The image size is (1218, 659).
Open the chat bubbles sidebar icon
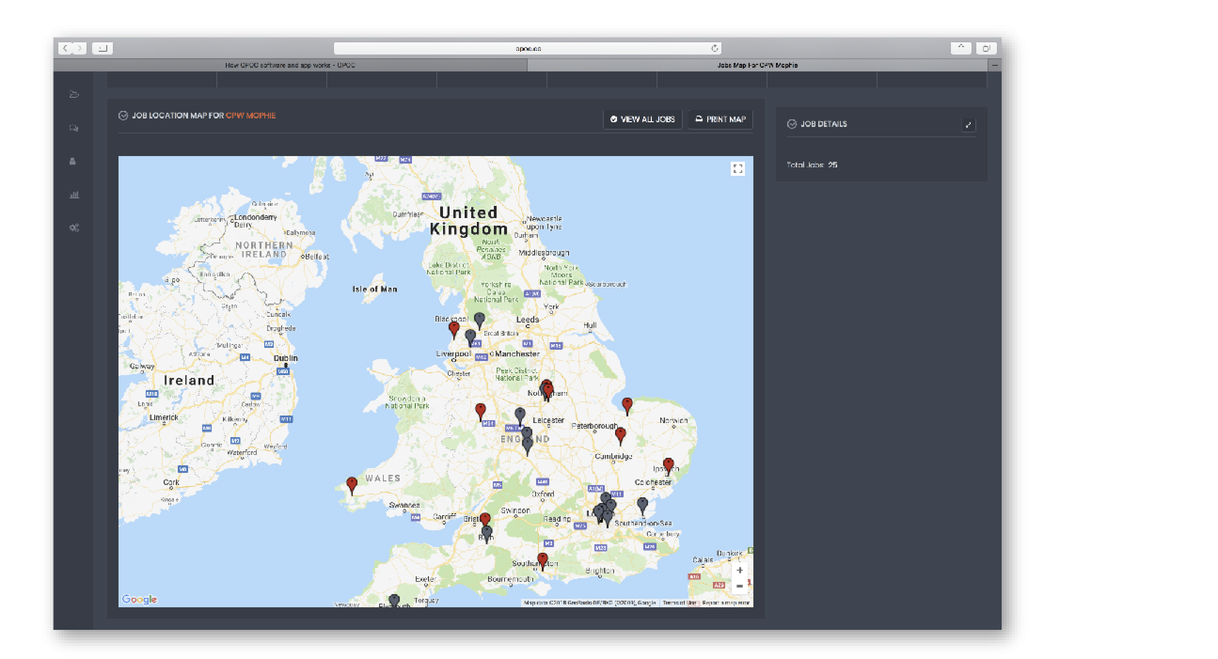(x=74, y=128)
